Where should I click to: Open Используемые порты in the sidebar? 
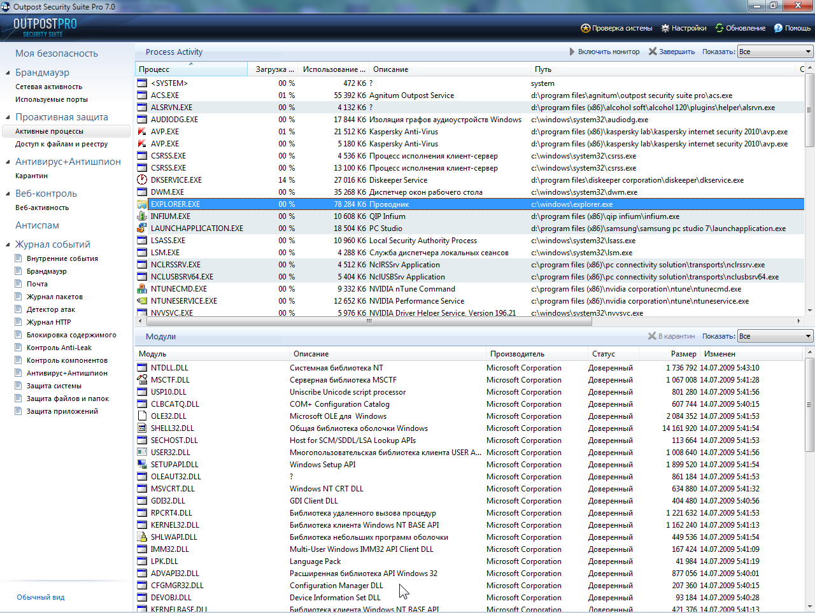coord(52,99)
